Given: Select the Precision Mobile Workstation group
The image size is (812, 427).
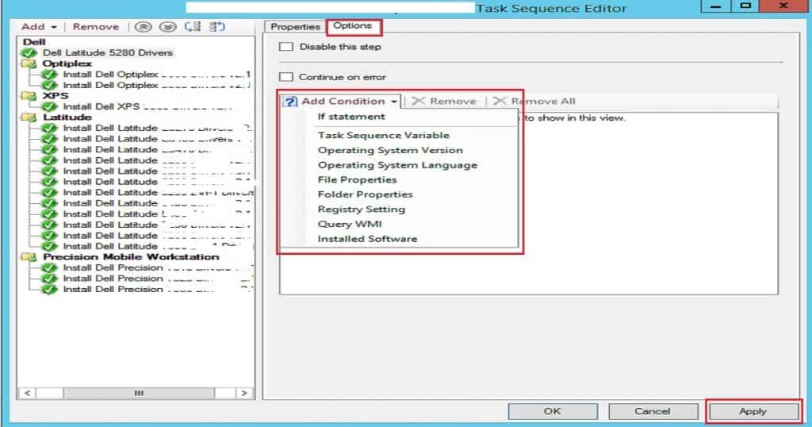Looking at the screenshot, I should coord(131,257).
